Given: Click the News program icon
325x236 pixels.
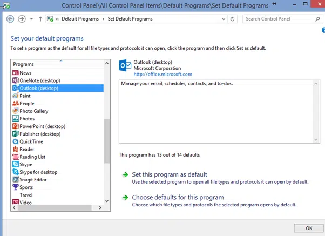Looking at the screenshot, I should click(16, 73).
